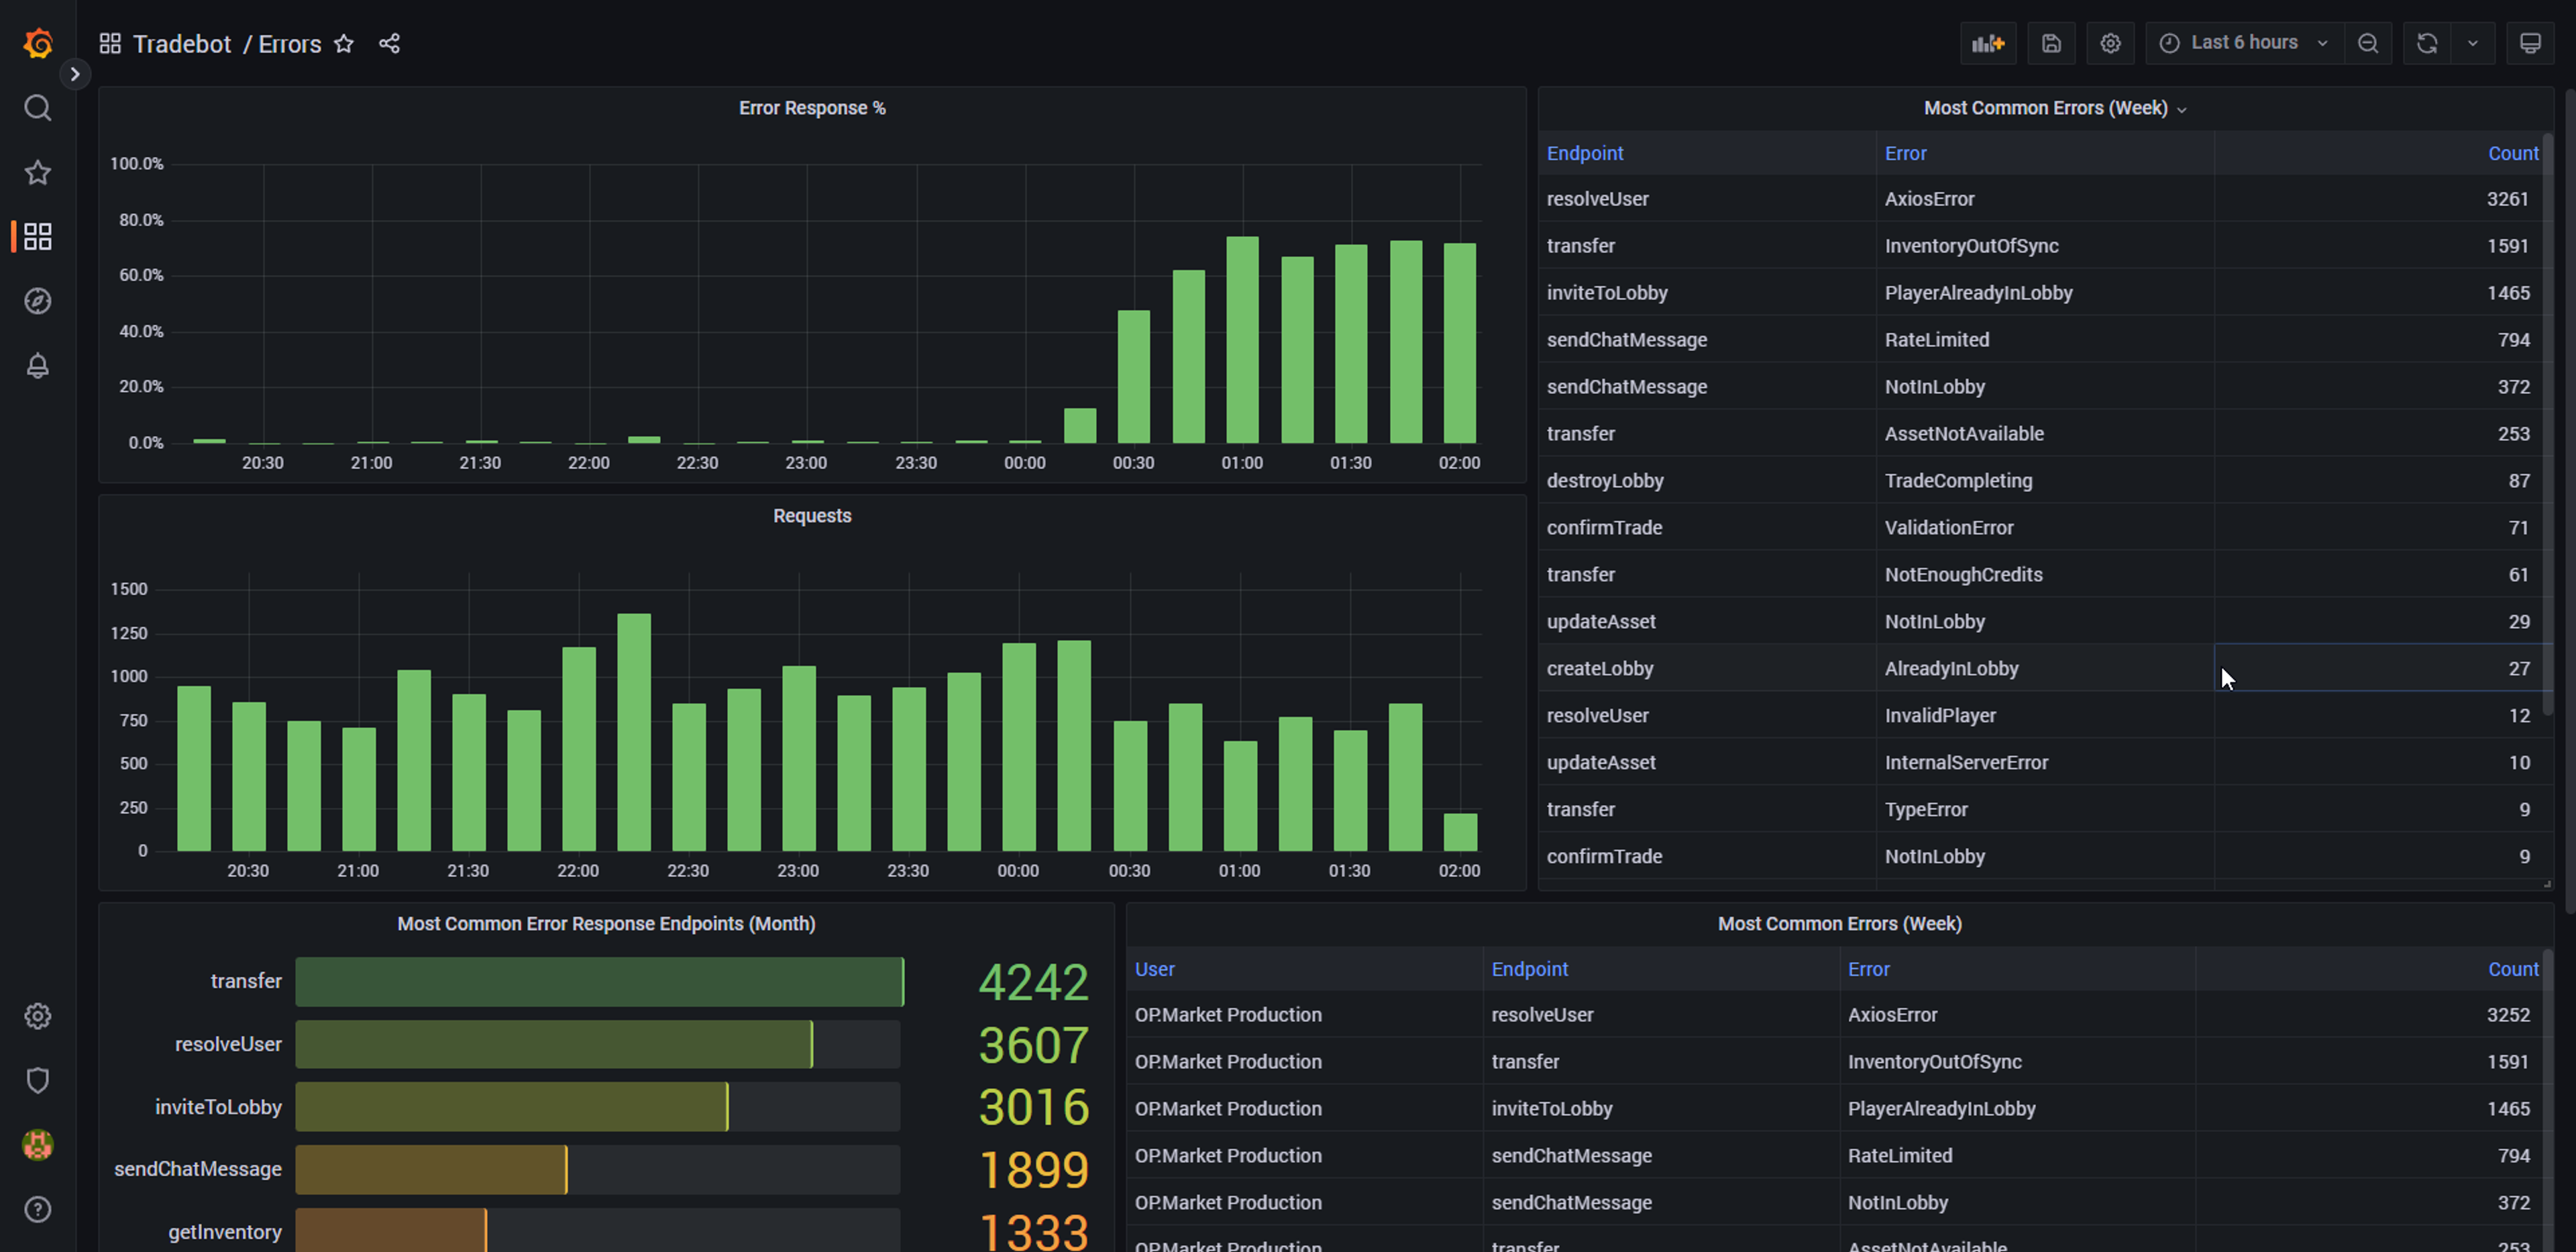Open the Starred dashboards sidebar icon
The width and height of the screenshot is (2576, 1252).
point(38,172)
